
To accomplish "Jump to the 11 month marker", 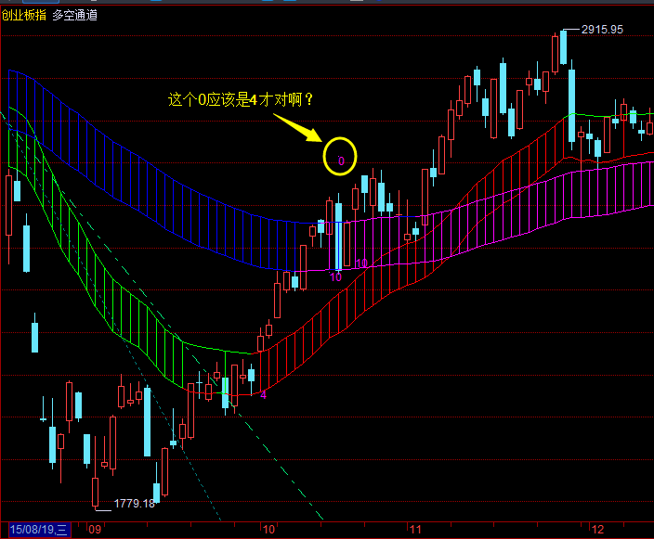I will [415, 530].
